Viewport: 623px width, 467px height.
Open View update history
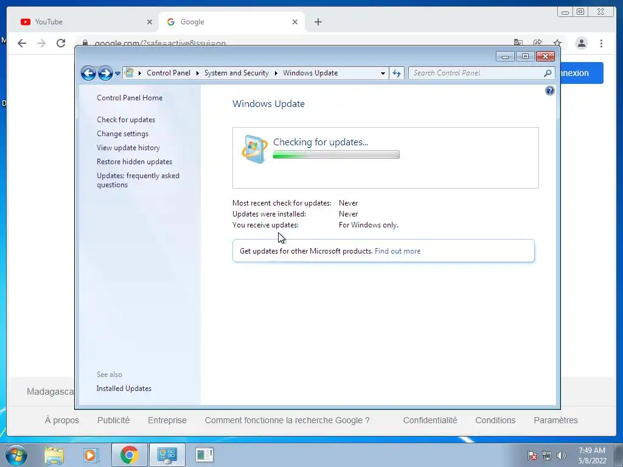(128, 148)
